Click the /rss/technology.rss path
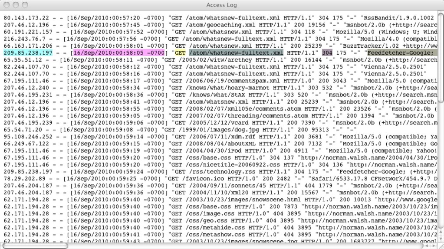 click(x=222, y=172)
